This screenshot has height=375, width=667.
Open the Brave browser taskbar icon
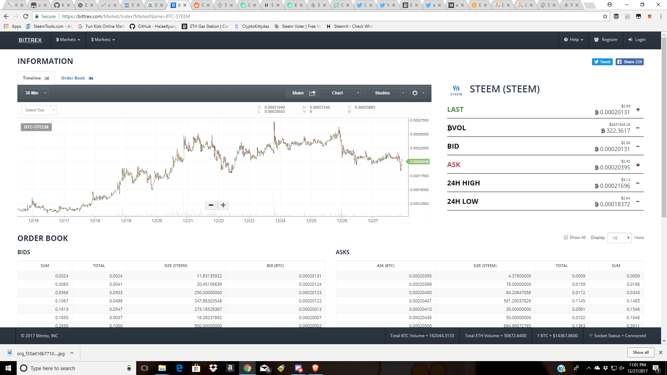[315, 368]
